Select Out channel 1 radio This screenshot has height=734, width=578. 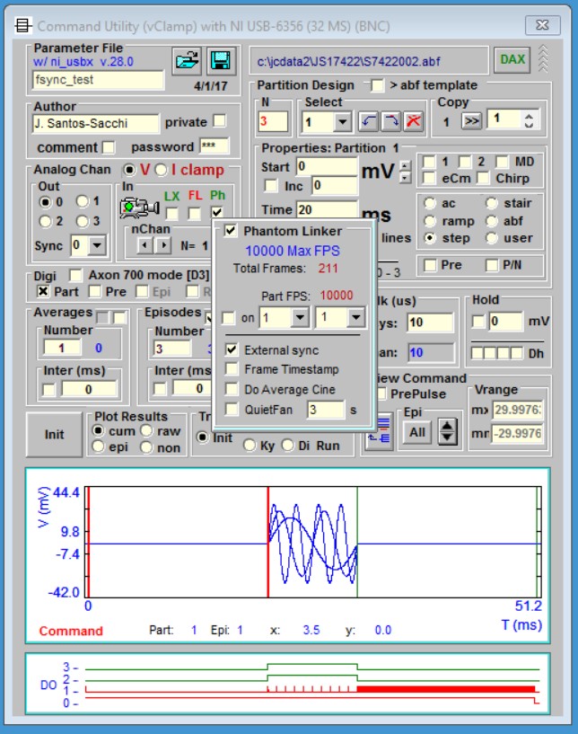[x=83, y=201]
